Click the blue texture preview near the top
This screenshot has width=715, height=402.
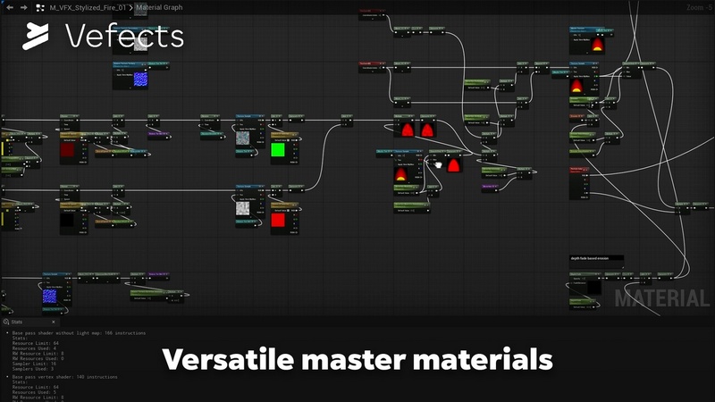[x=141, y=79]
